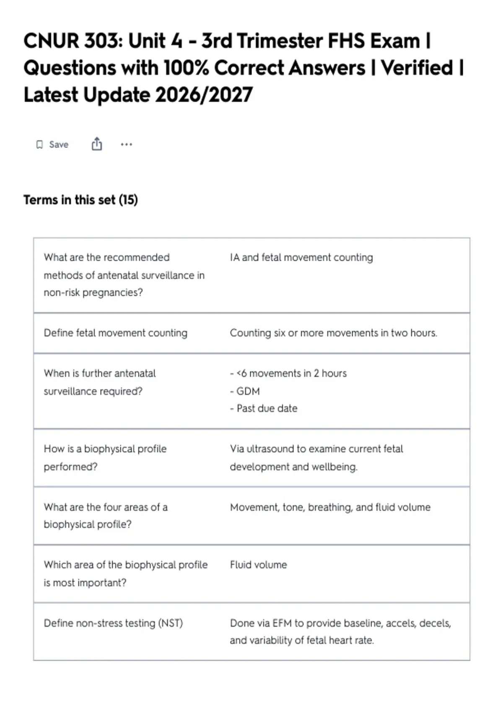Open the three-dots more options menu
The width and height of the screenshot is (503, 712).
pos(126,144)
